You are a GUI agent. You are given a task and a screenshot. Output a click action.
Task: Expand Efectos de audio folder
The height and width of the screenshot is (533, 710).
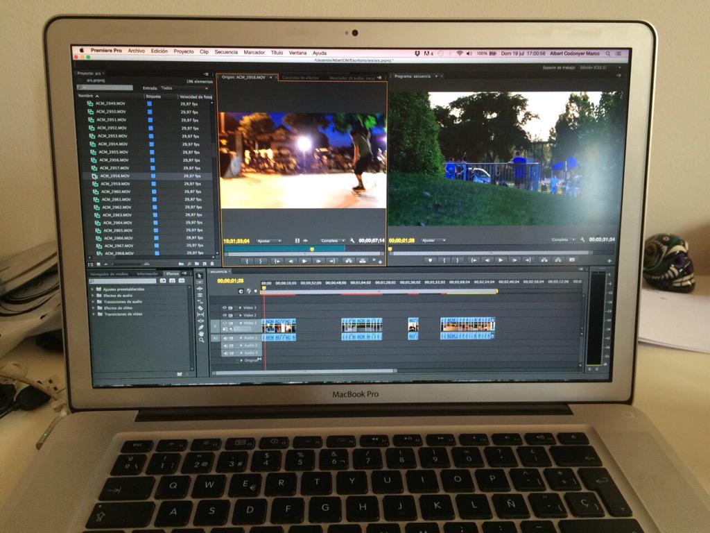click(94, 296)
